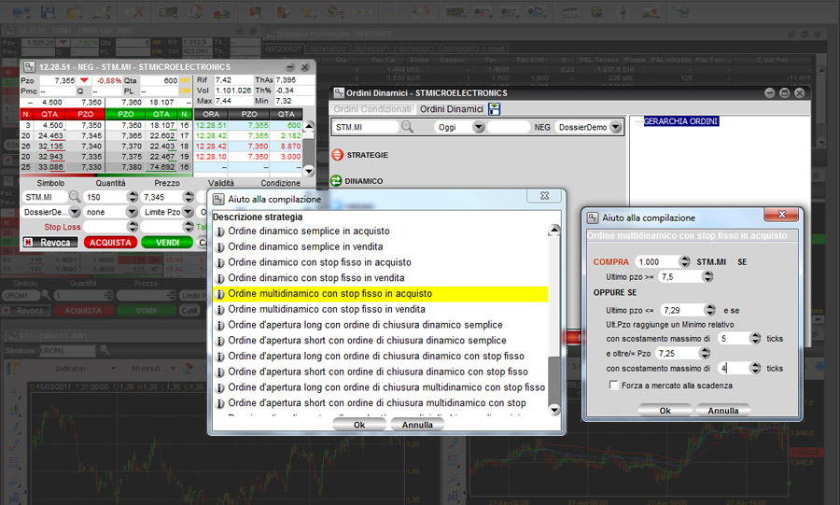This screenshot has width=840, height=505.
Task: Click strategy list scroll down arrow
Action: click(x=554, y=409)
